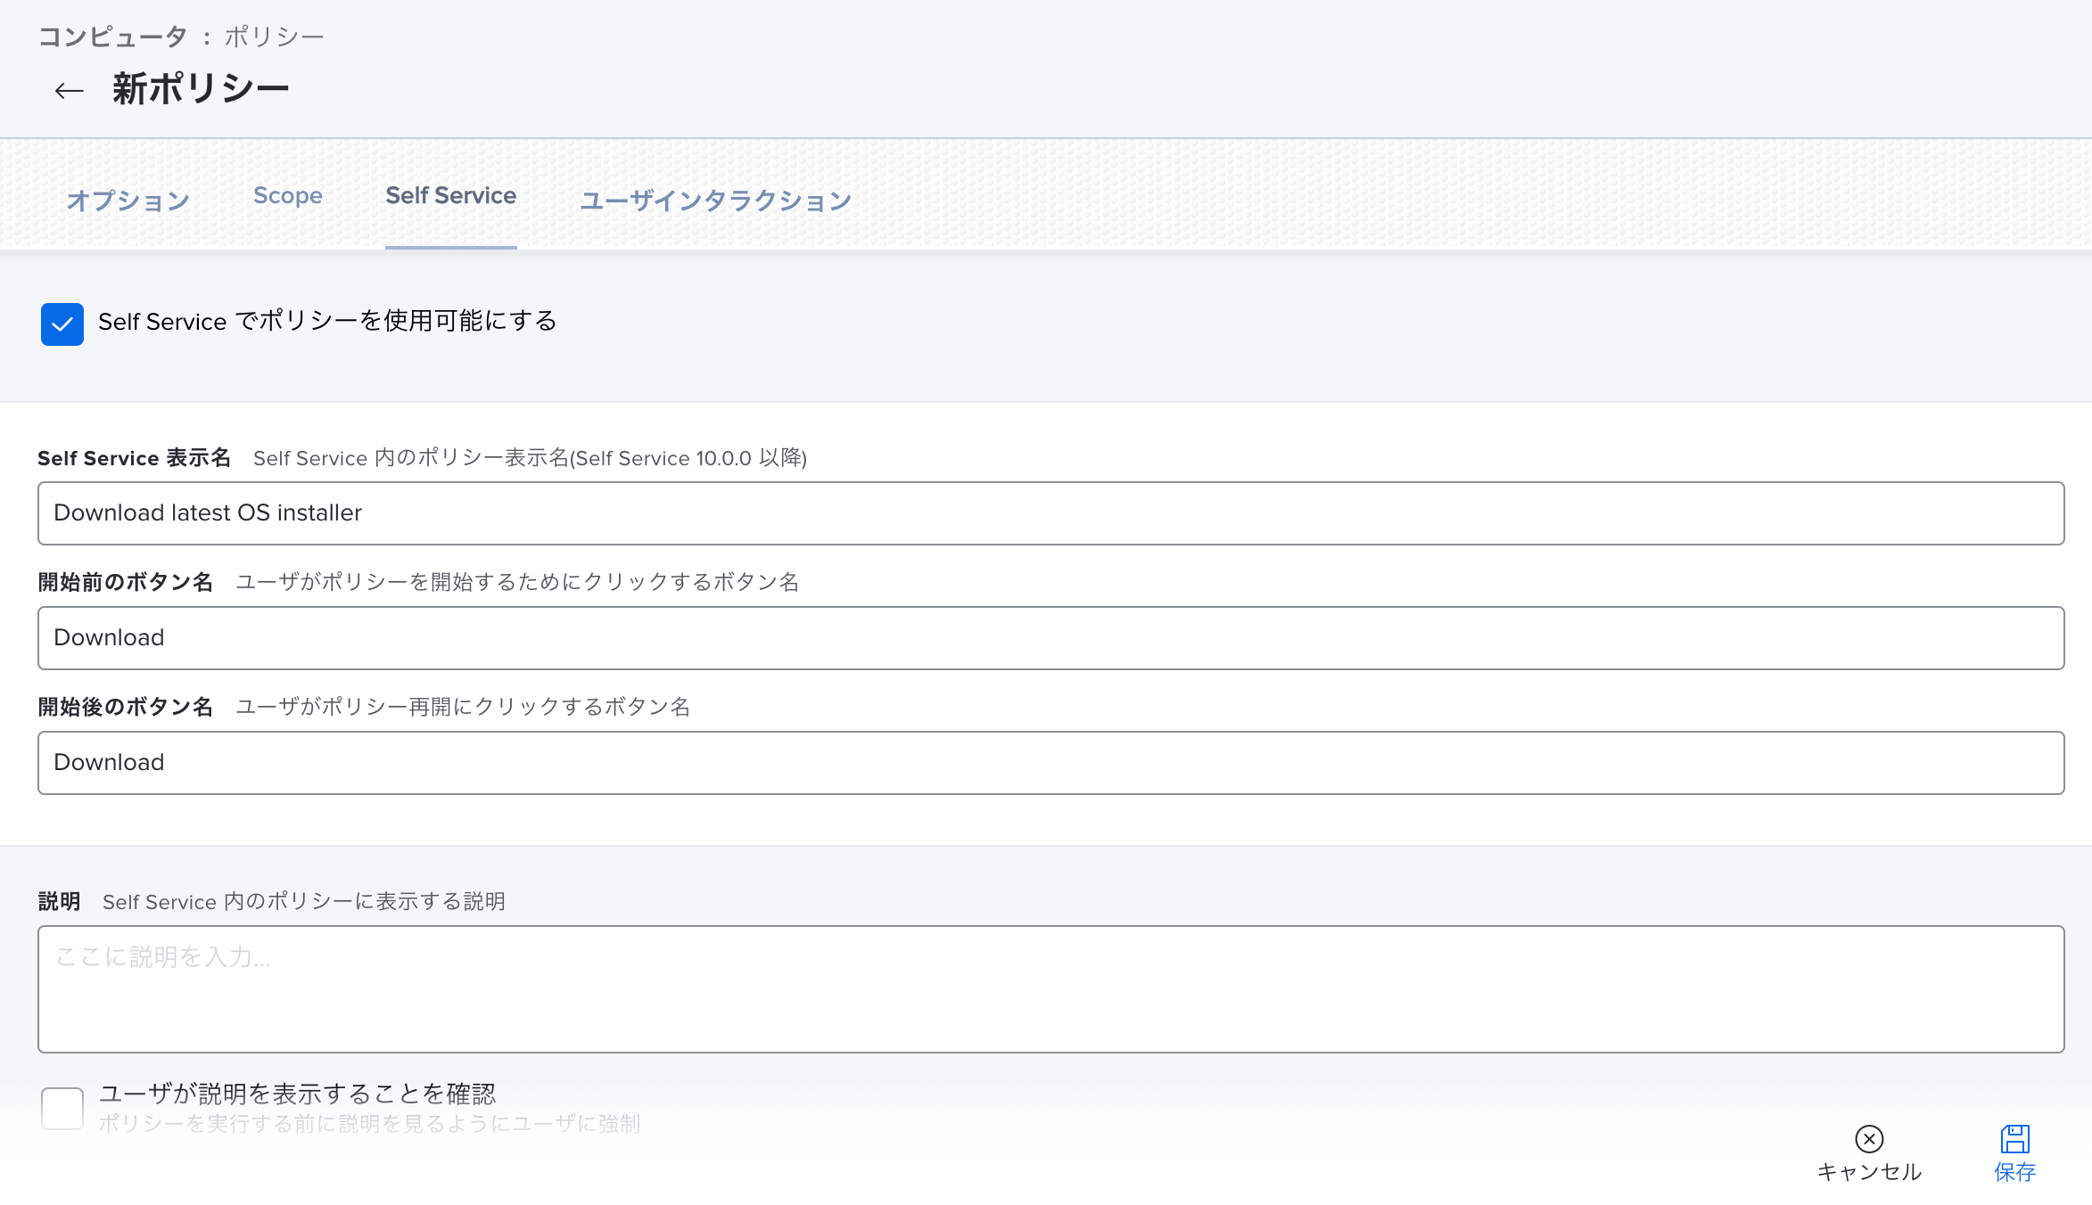2092x1205 pixels.
Task: Select the Self Service tab
Action: [451, 195]
